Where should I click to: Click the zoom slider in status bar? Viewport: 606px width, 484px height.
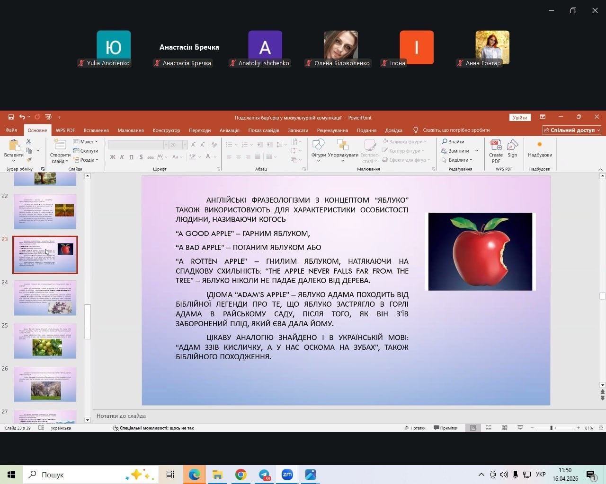551,428
